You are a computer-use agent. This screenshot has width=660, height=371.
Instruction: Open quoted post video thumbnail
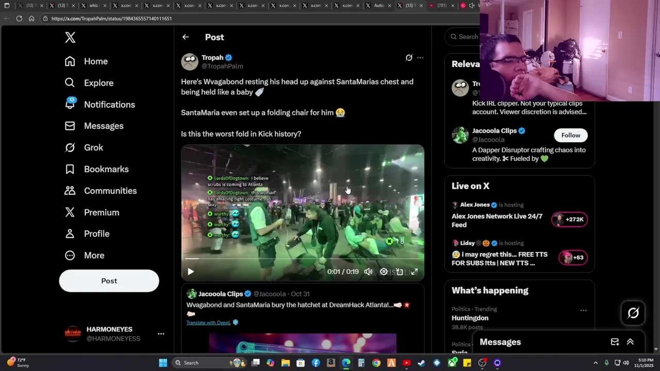point(303,343)
